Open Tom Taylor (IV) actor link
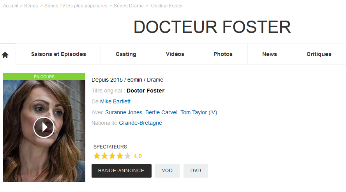The height and width of the screenshot is (192, 346). (199, 112)
